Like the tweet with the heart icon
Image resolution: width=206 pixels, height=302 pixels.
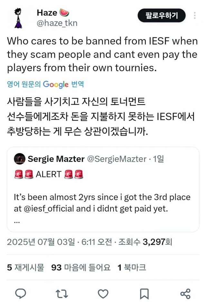point(103,293)
